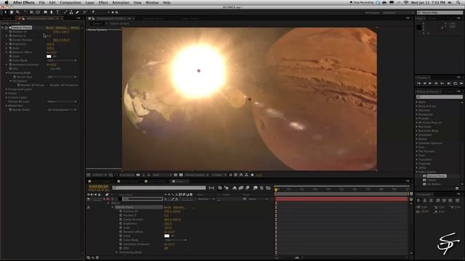Select VC Reflect preset in Effects list
Screen dimensions: 465x261
coord(434,184)
